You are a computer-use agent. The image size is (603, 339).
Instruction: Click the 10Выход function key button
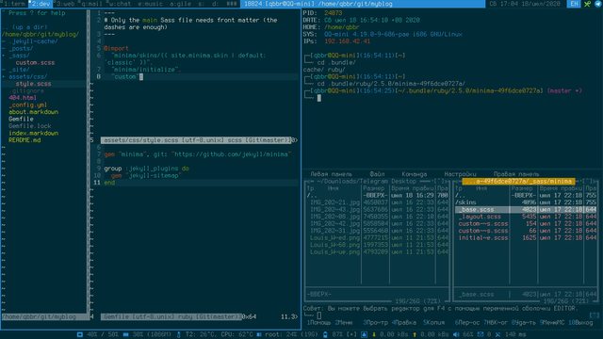[580, 322]
